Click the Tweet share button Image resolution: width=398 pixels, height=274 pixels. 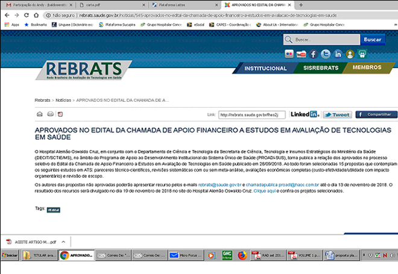click(337, 114)
